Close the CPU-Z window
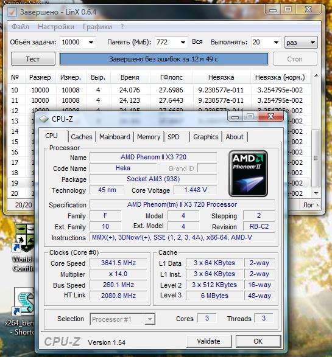The width and height of the screenshot is (332, 357). (x=270, y=117)
